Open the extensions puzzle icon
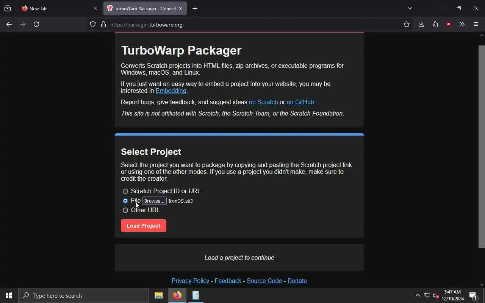485x303 pixels. point(435,24)
